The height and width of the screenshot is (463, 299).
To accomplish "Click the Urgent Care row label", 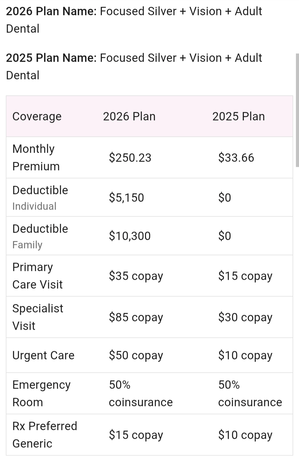I will pyautogui.click(x=43, y=355).
